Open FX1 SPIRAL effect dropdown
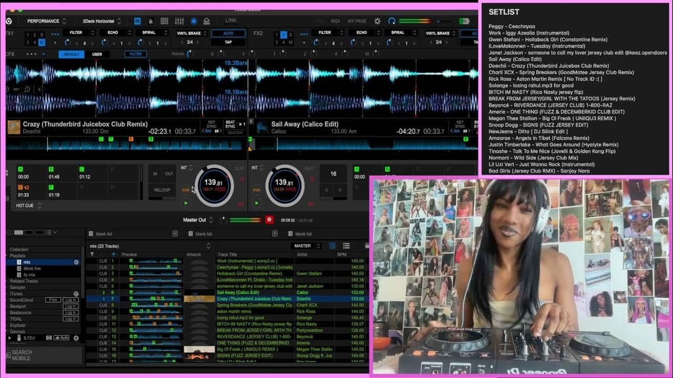673x378 pixels. (152, 33)
